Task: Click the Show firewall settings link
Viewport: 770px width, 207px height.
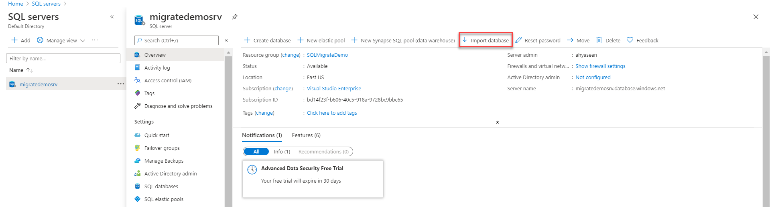Action: 600,66
